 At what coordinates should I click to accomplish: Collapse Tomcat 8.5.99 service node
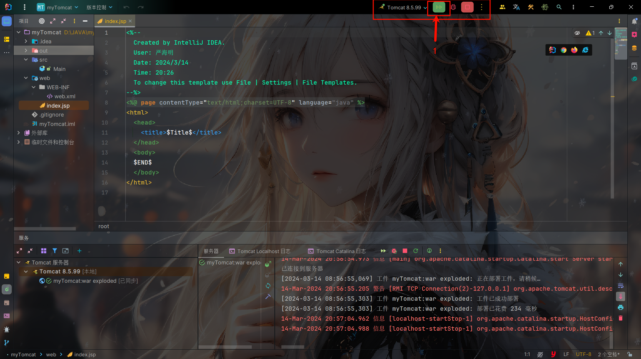pyautogui.click(x=26, y=272)
